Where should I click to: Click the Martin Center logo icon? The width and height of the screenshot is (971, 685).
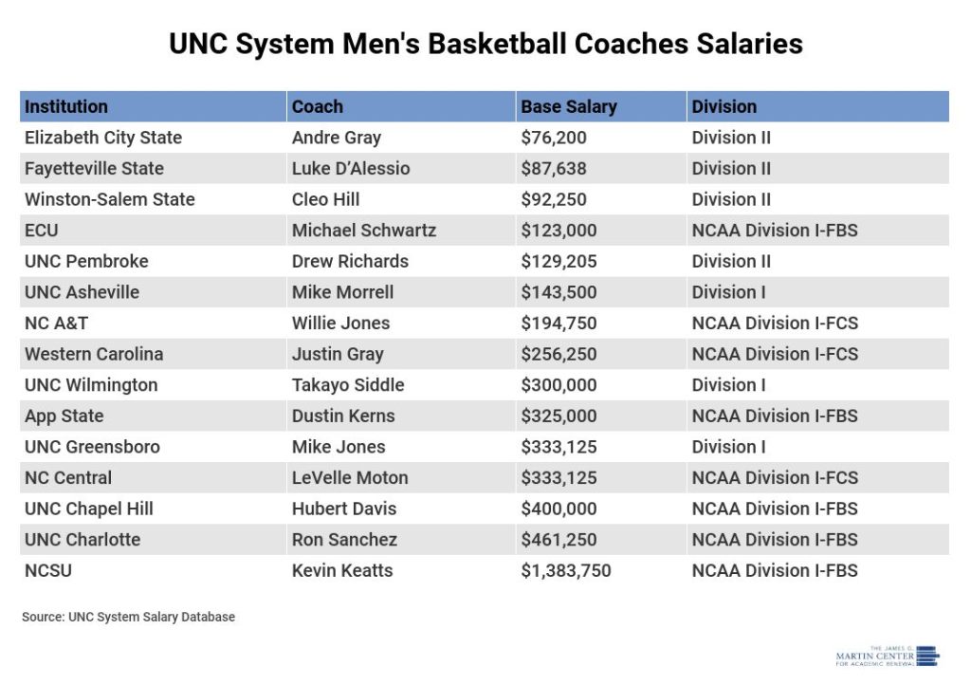click(x=927, y=656)
